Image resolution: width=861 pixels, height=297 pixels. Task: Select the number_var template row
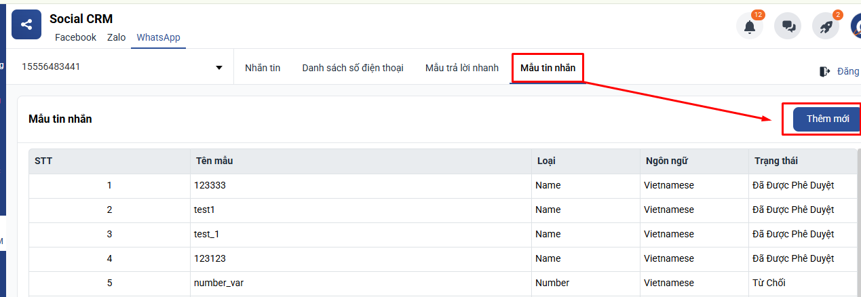point(218,283)
